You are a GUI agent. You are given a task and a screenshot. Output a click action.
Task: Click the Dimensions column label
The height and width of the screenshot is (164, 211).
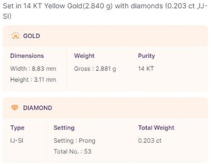click(27, 56)
